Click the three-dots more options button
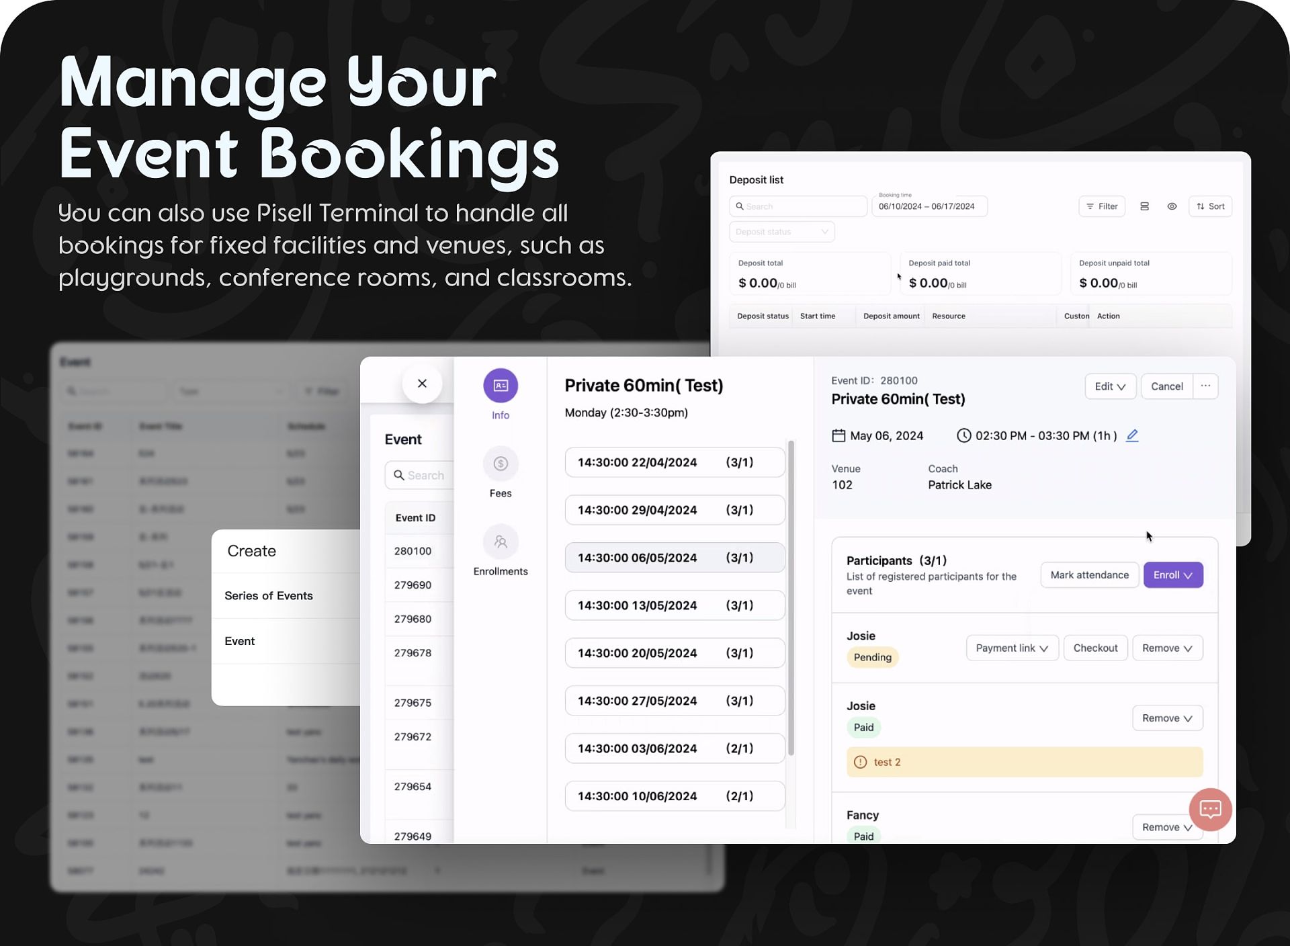The height and width of the screenshot is (946, 1290). (x=1205, y=386)
